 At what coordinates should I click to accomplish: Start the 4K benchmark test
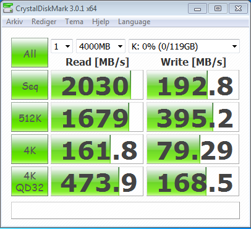(30, 149)
